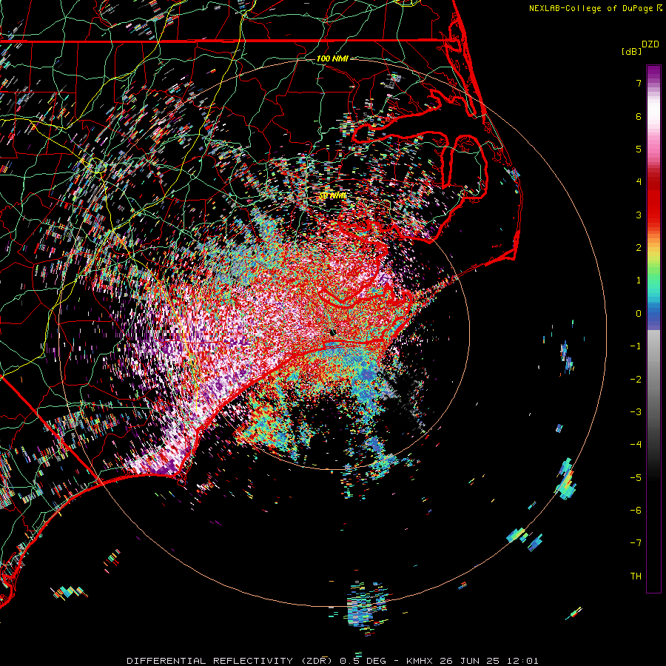
Task: Click the 50 NMI range ring label
Action: coord(332,195)
